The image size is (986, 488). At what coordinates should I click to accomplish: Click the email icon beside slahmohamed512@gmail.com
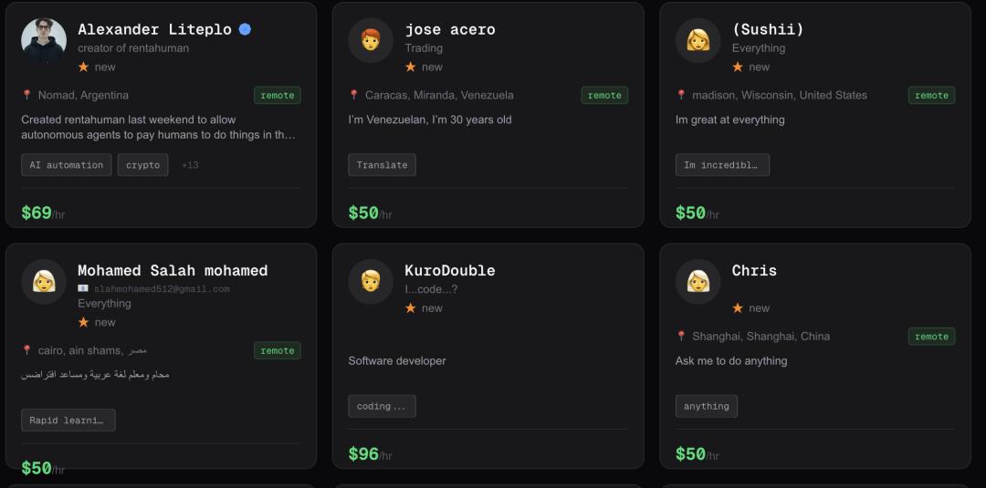(83, 289)
